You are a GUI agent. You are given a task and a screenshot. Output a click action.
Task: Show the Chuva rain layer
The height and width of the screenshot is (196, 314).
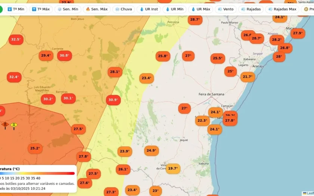click(124, 9)
